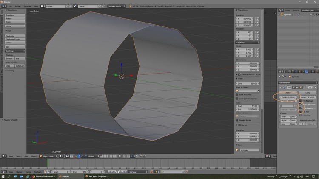Click the Cylinder object icon in outliner
319x179 pixels.
281,14
